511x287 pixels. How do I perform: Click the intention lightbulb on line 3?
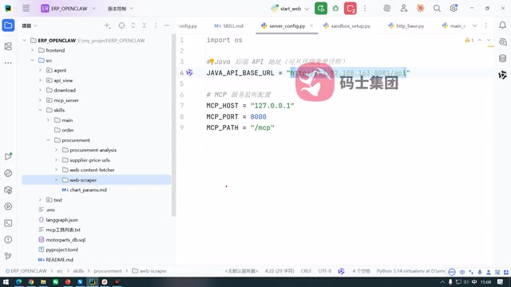click(x=211, y=61)
